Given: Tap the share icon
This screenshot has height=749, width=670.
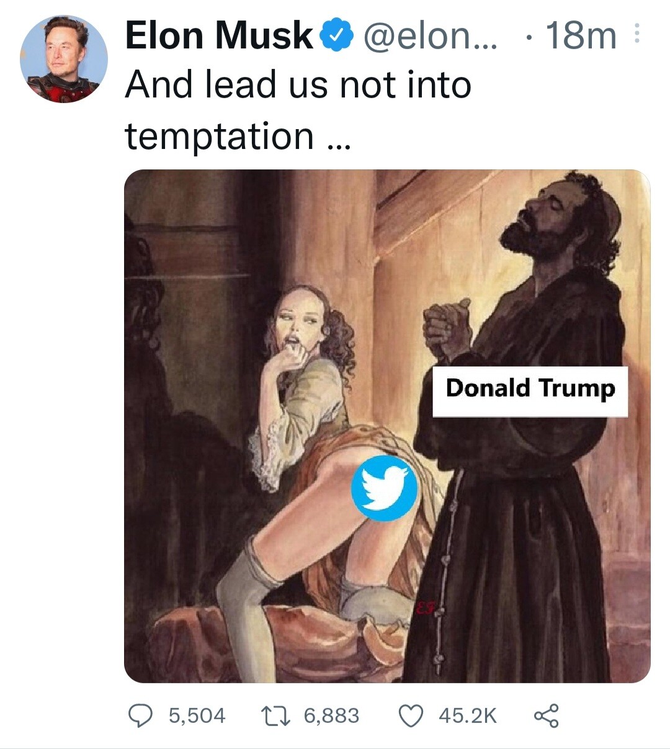Looking at the screenshot, I should pos(546,715).
